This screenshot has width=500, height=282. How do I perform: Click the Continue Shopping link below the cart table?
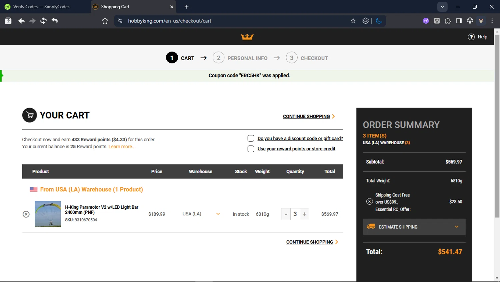(x=312, y=242)
